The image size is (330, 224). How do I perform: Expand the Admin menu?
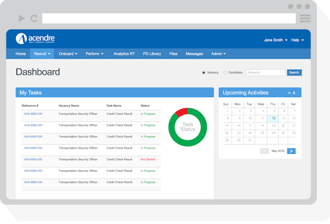click(x=218, y=54)
